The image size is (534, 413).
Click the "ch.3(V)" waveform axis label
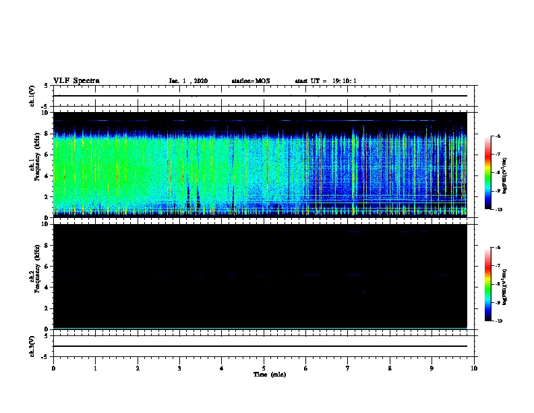point(32,346)
